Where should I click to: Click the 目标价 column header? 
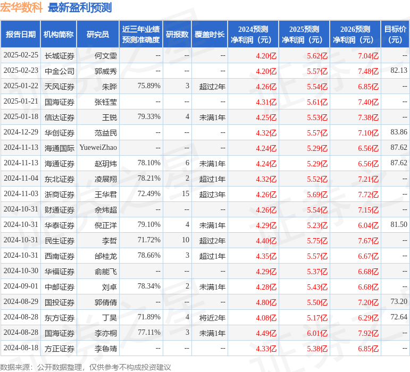[395, 35]
